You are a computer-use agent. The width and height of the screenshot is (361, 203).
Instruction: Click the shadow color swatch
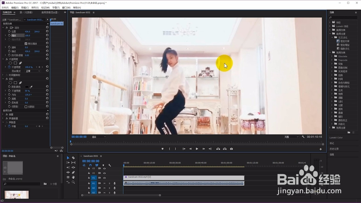tap(27, 87)
